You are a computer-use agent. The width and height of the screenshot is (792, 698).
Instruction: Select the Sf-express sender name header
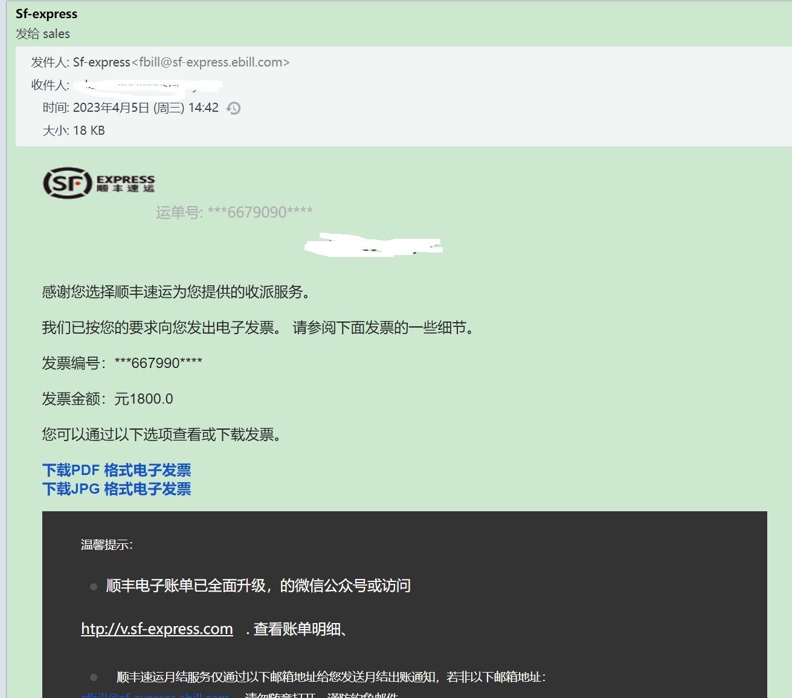47,13
